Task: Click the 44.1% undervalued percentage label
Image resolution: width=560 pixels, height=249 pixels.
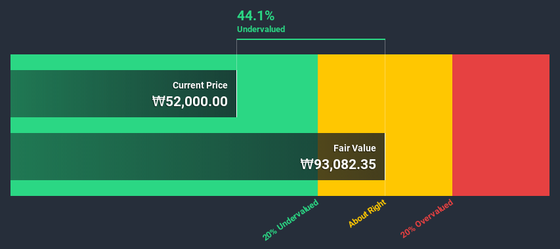Action: (x=256, y=16)
